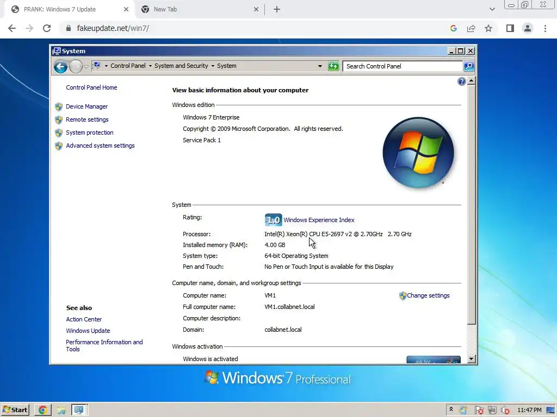Close the New Tab browser tab

256,10
